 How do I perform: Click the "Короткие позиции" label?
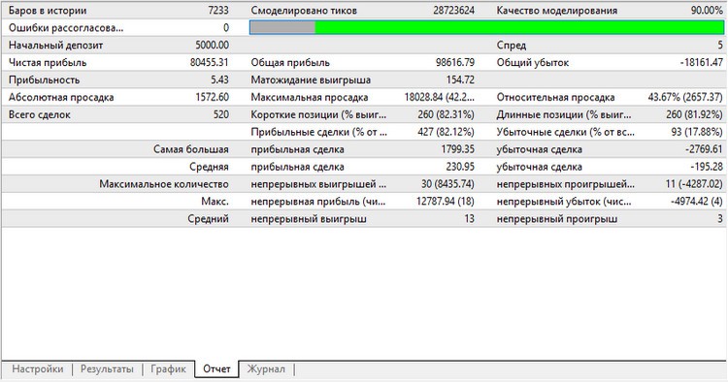(x=318, y=114)
